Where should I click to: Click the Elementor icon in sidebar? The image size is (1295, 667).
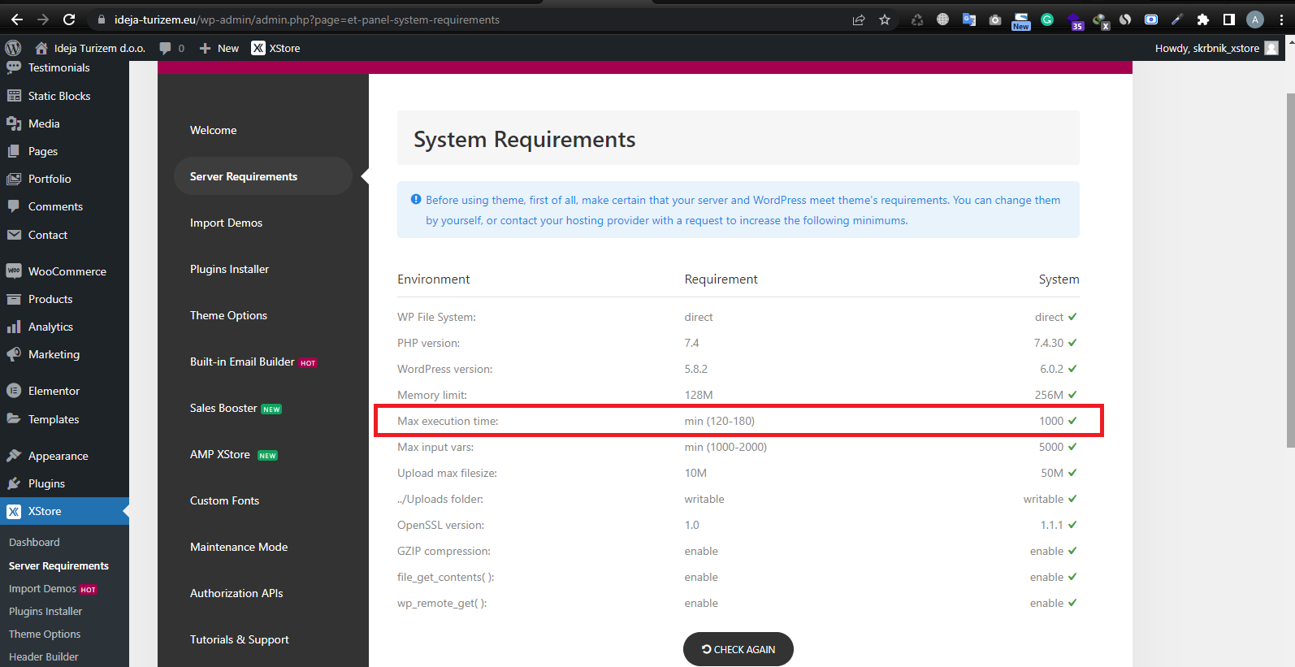14,391
